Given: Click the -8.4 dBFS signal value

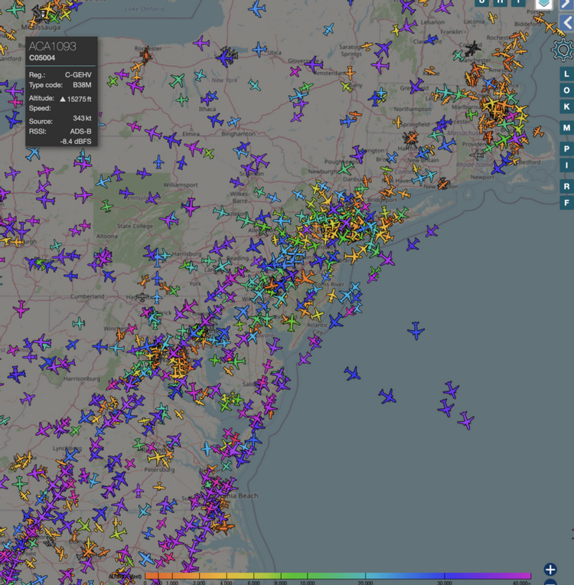Looking at the screenshot, I should click(x=76, y=142).
